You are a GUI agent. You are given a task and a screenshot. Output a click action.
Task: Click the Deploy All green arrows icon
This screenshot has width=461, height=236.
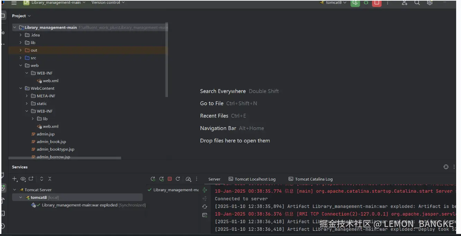[205, 190]
